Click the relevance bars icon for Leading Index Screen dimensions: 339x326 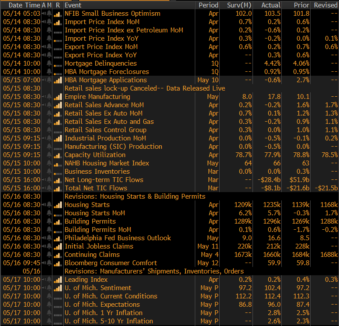click(58, 280)
